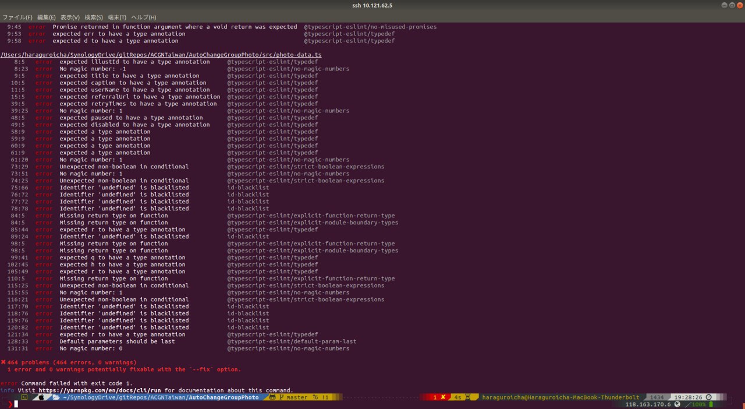Click 'expected title to have a type annotation'

tap(129, 76)
